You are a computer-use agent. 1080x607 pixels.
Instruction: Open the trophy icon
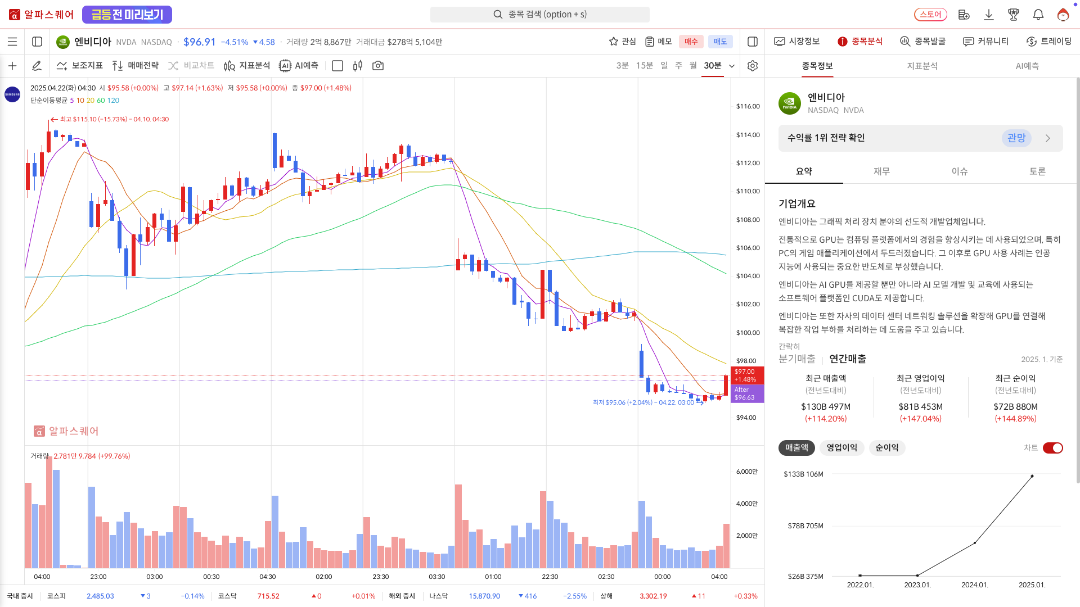[x=1014, y=15]
